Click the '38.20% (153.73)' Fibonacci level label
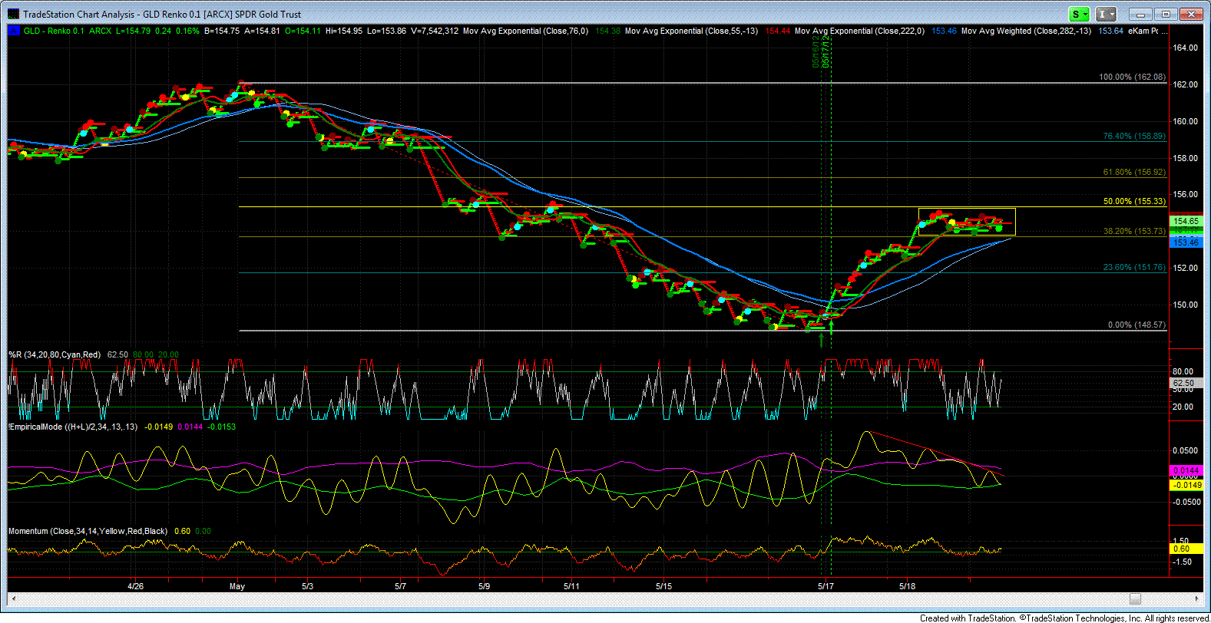Viewport: 1211px width, 623px height. point(1134,231)
